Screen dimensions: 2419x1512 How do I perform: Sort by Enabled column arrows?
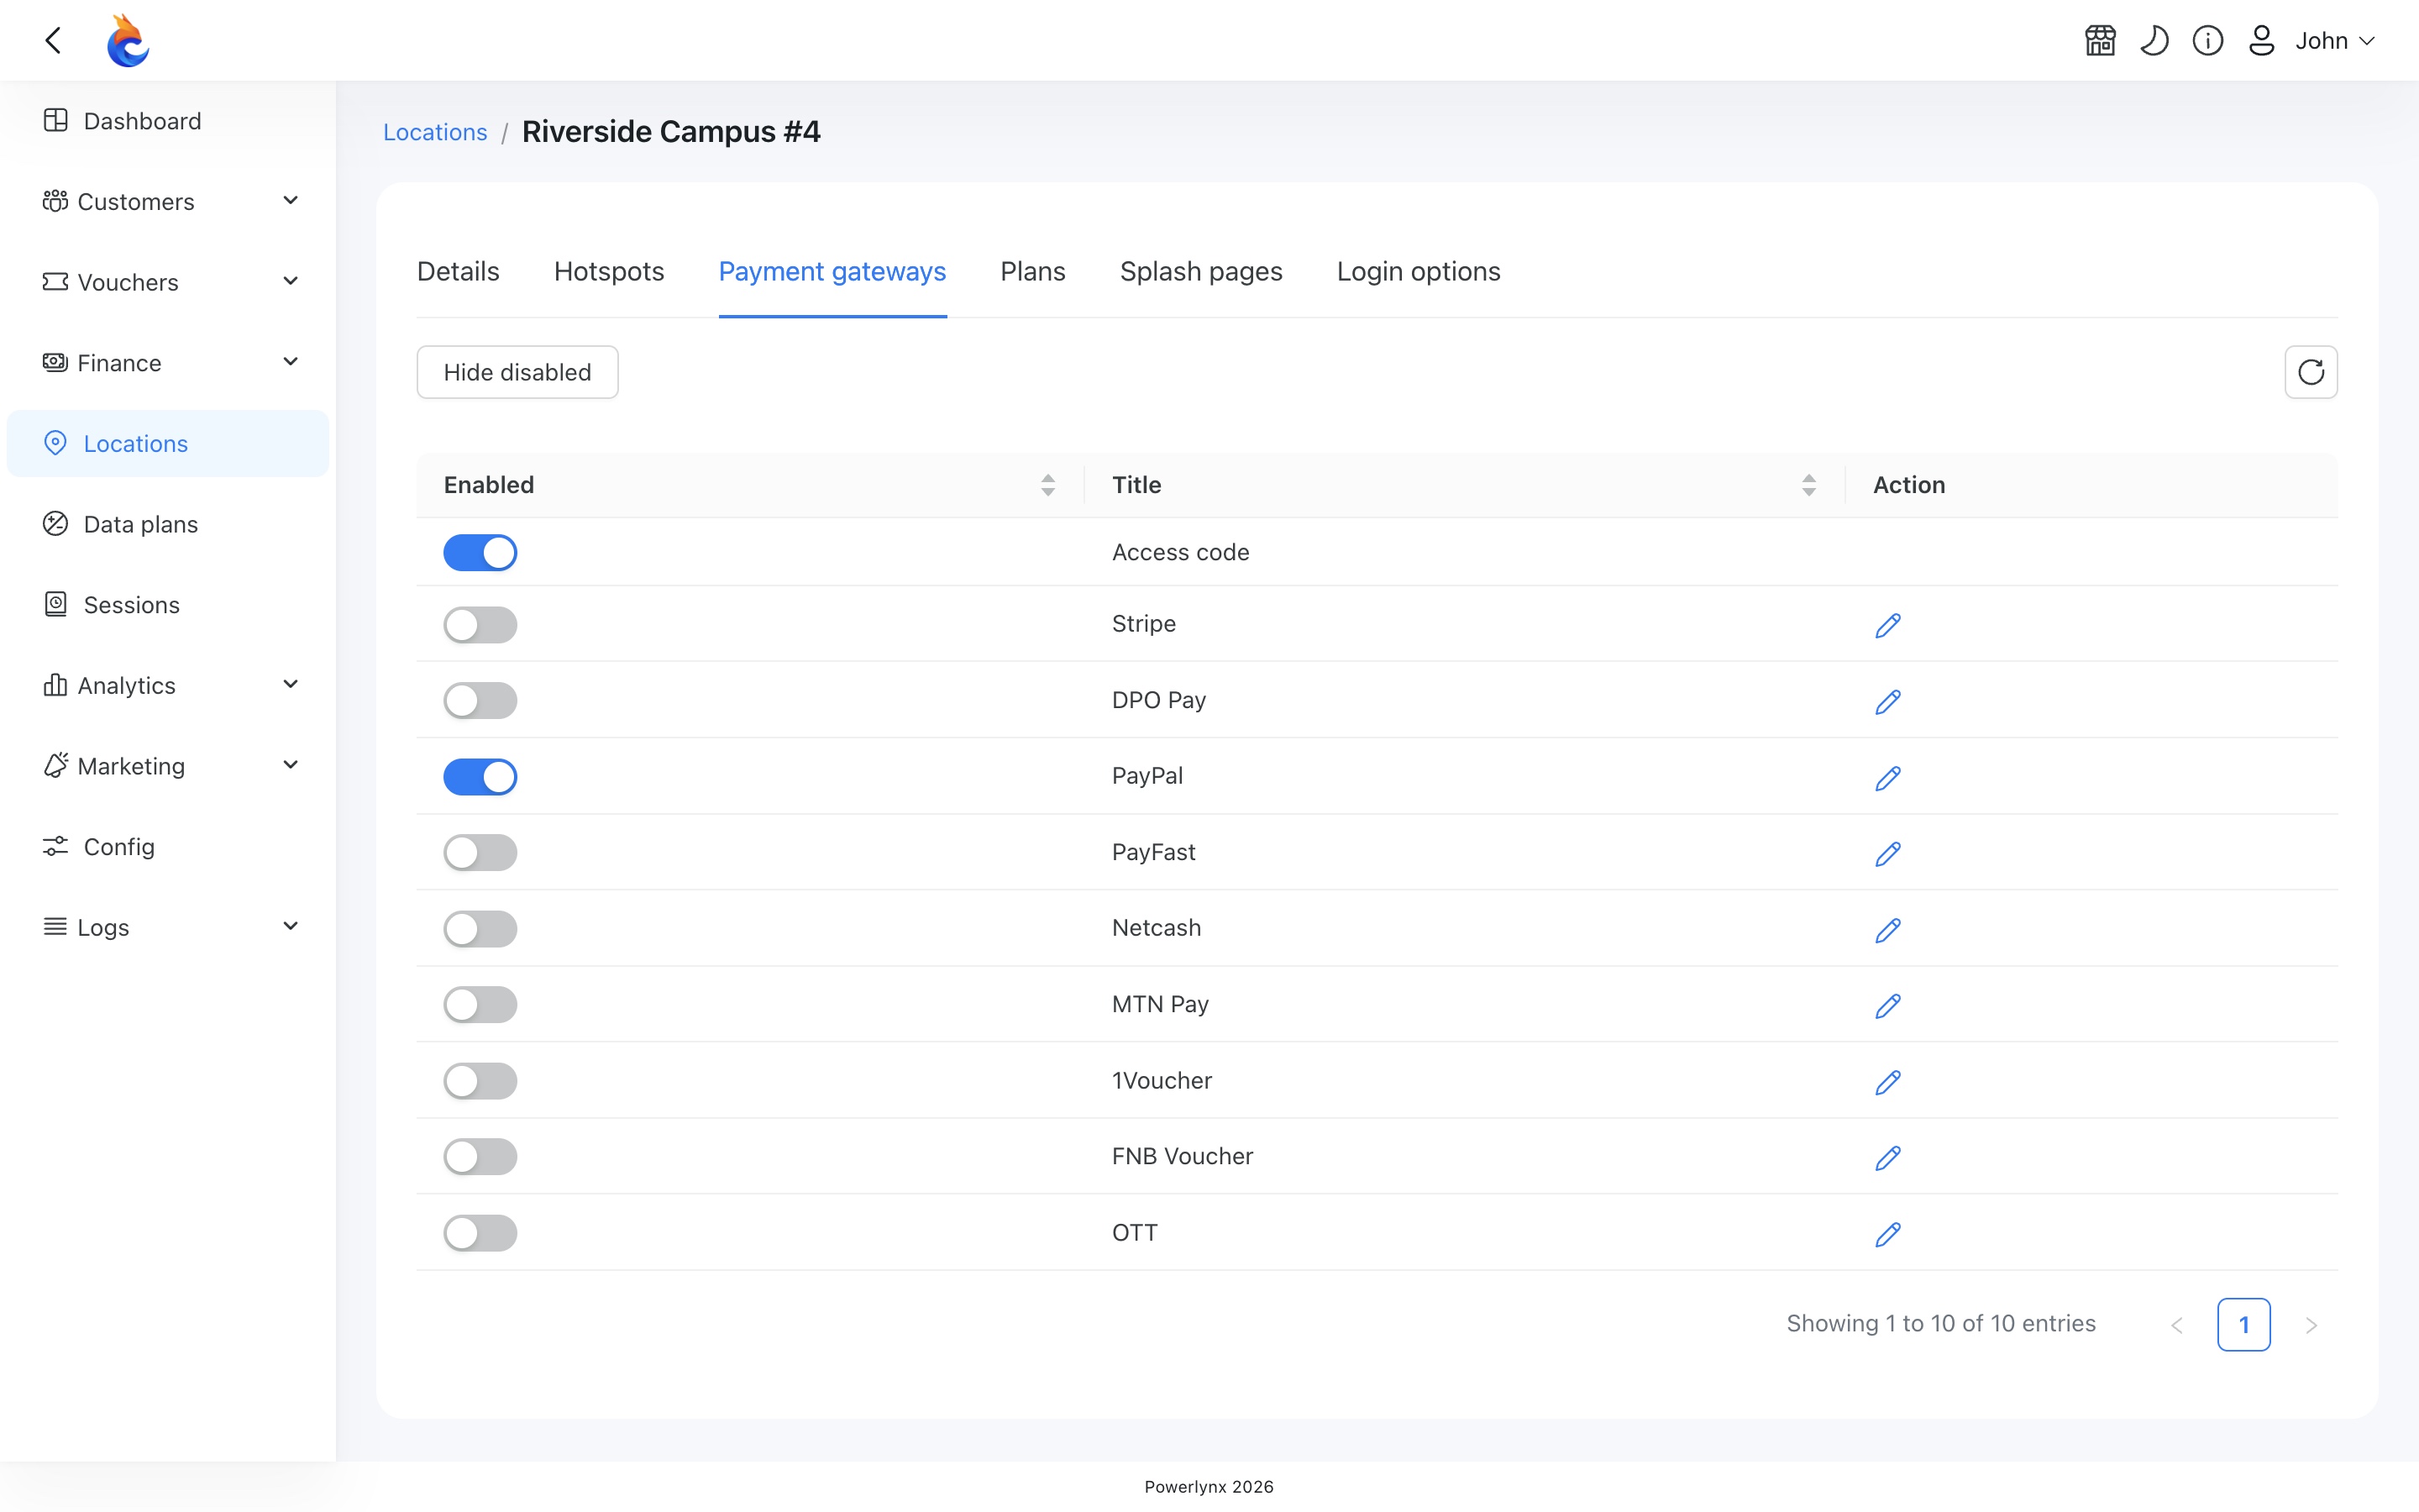(x=1047, y=485)
